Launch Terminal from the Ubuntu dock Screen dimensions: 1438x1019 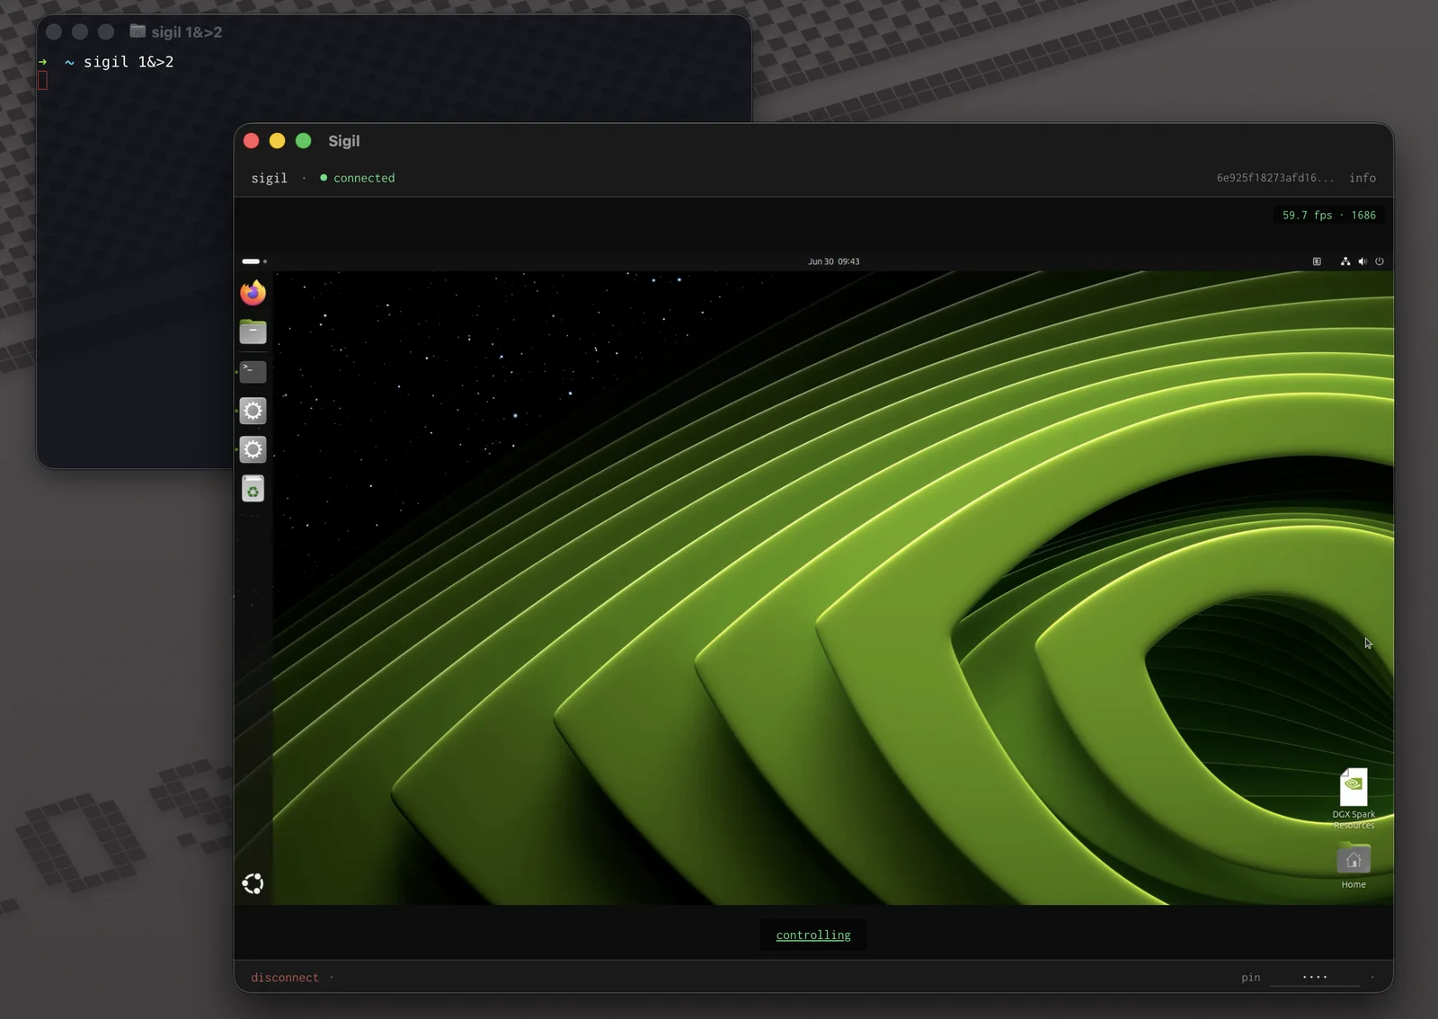click(253, 371)
